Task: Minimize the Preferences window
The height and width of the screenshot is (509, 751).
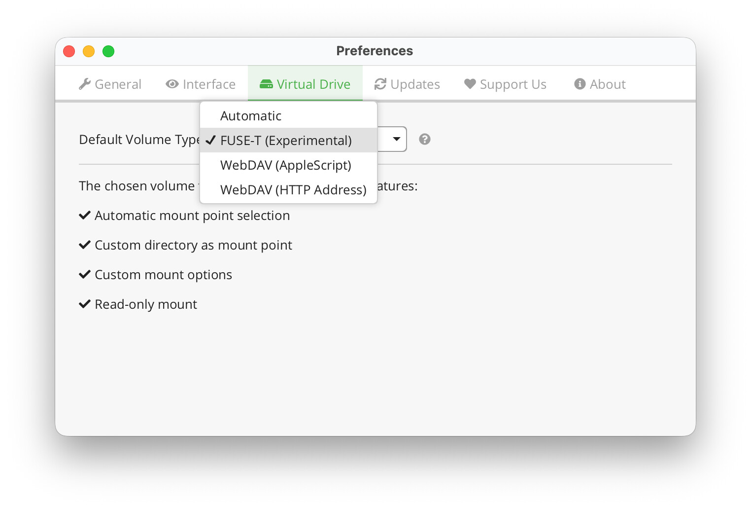Action: point(89,51)
